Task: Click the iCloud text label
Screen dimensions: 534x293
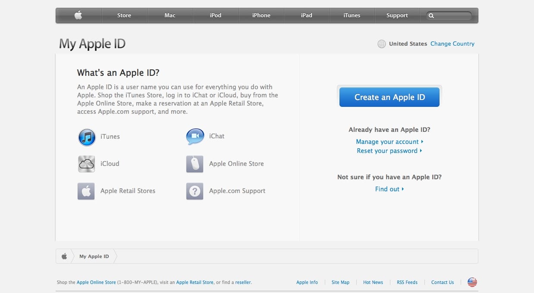Action: 110,164
